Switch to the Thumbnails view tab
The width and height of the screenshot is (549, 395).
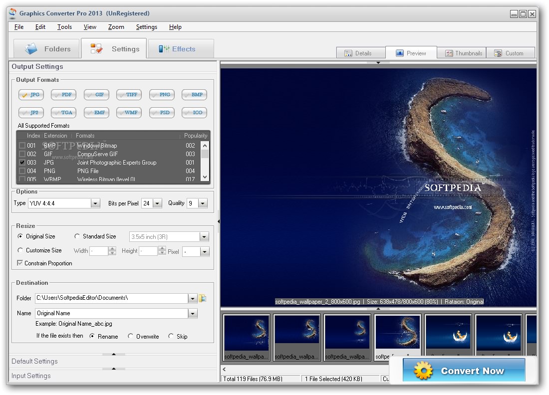[x=462, y=53]
